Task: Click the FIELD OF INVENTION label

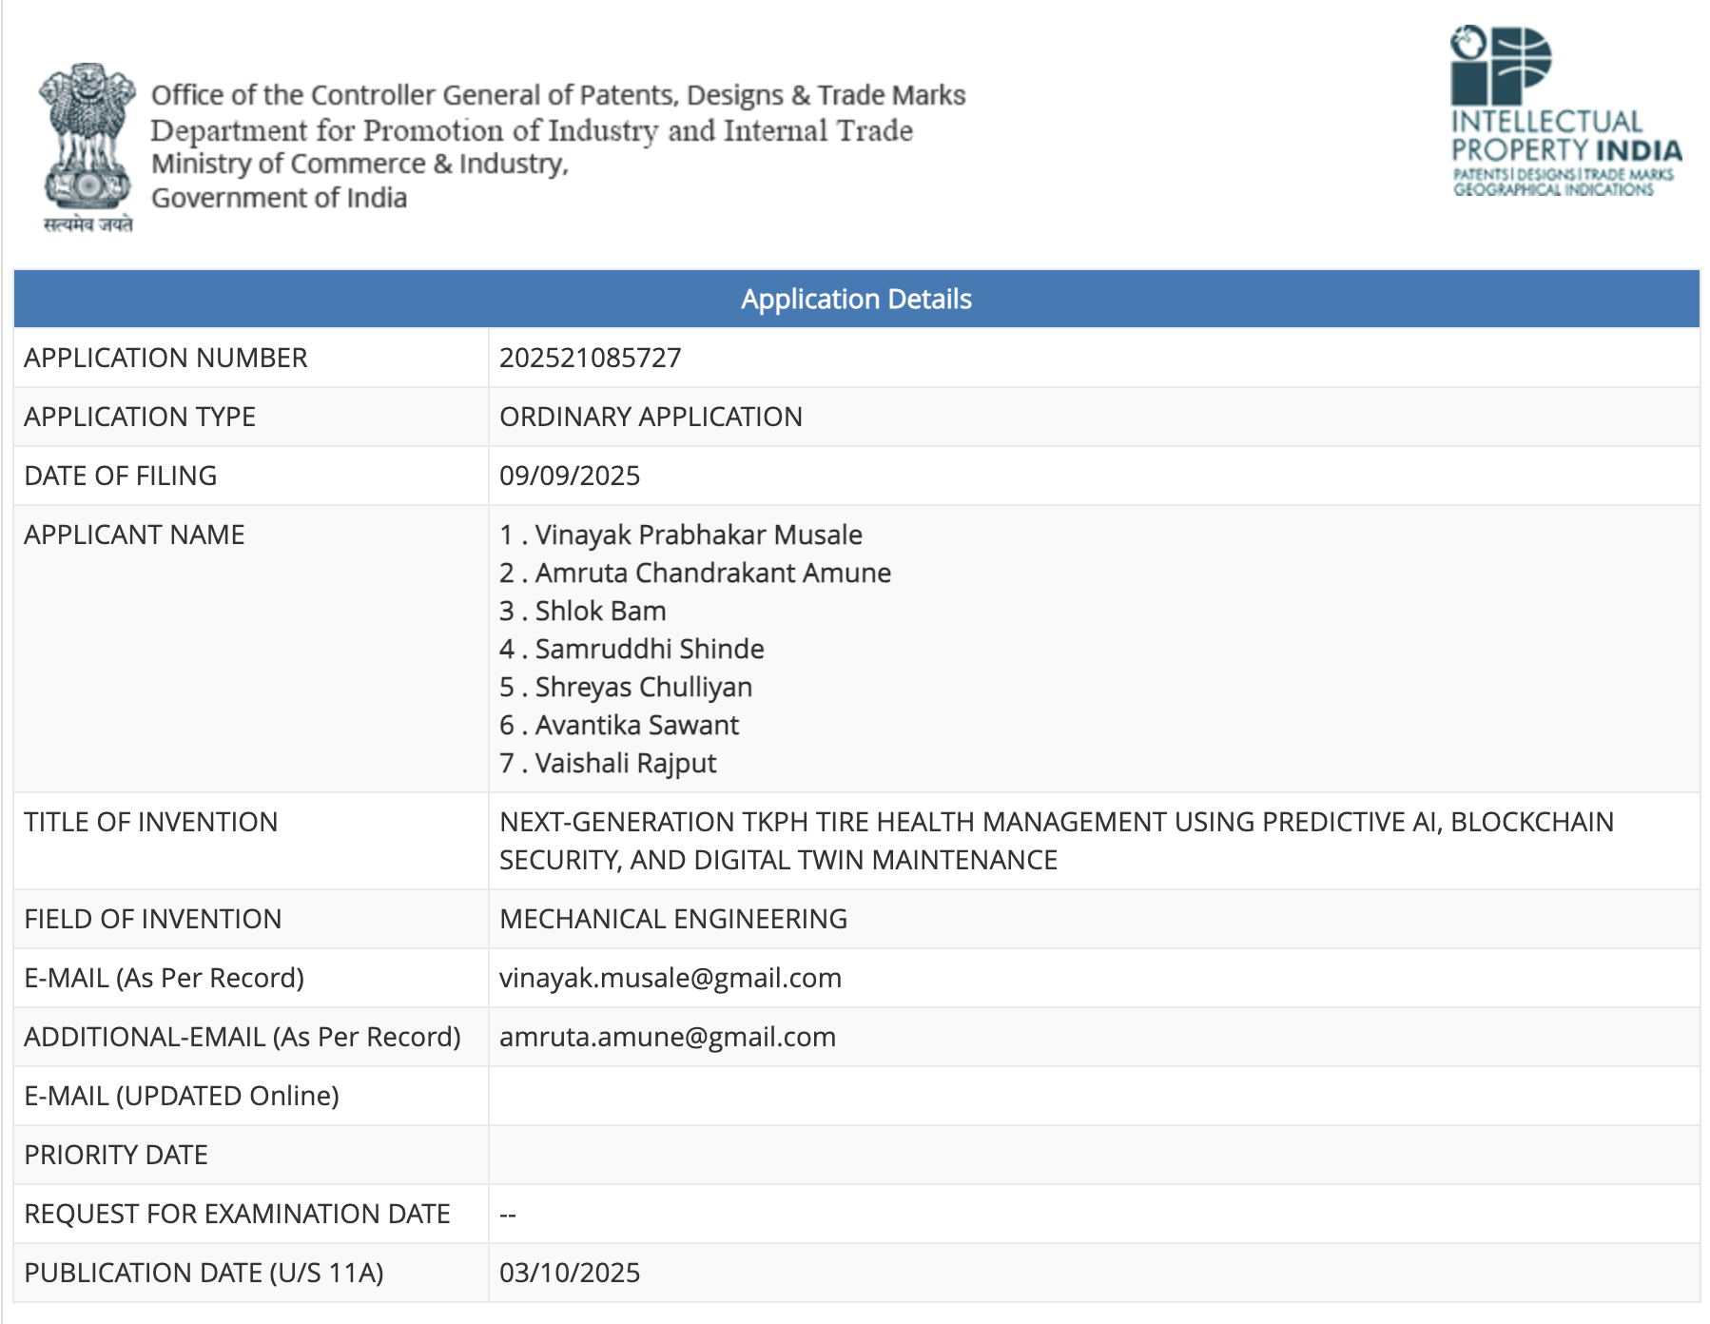Action: pos(153,919)
